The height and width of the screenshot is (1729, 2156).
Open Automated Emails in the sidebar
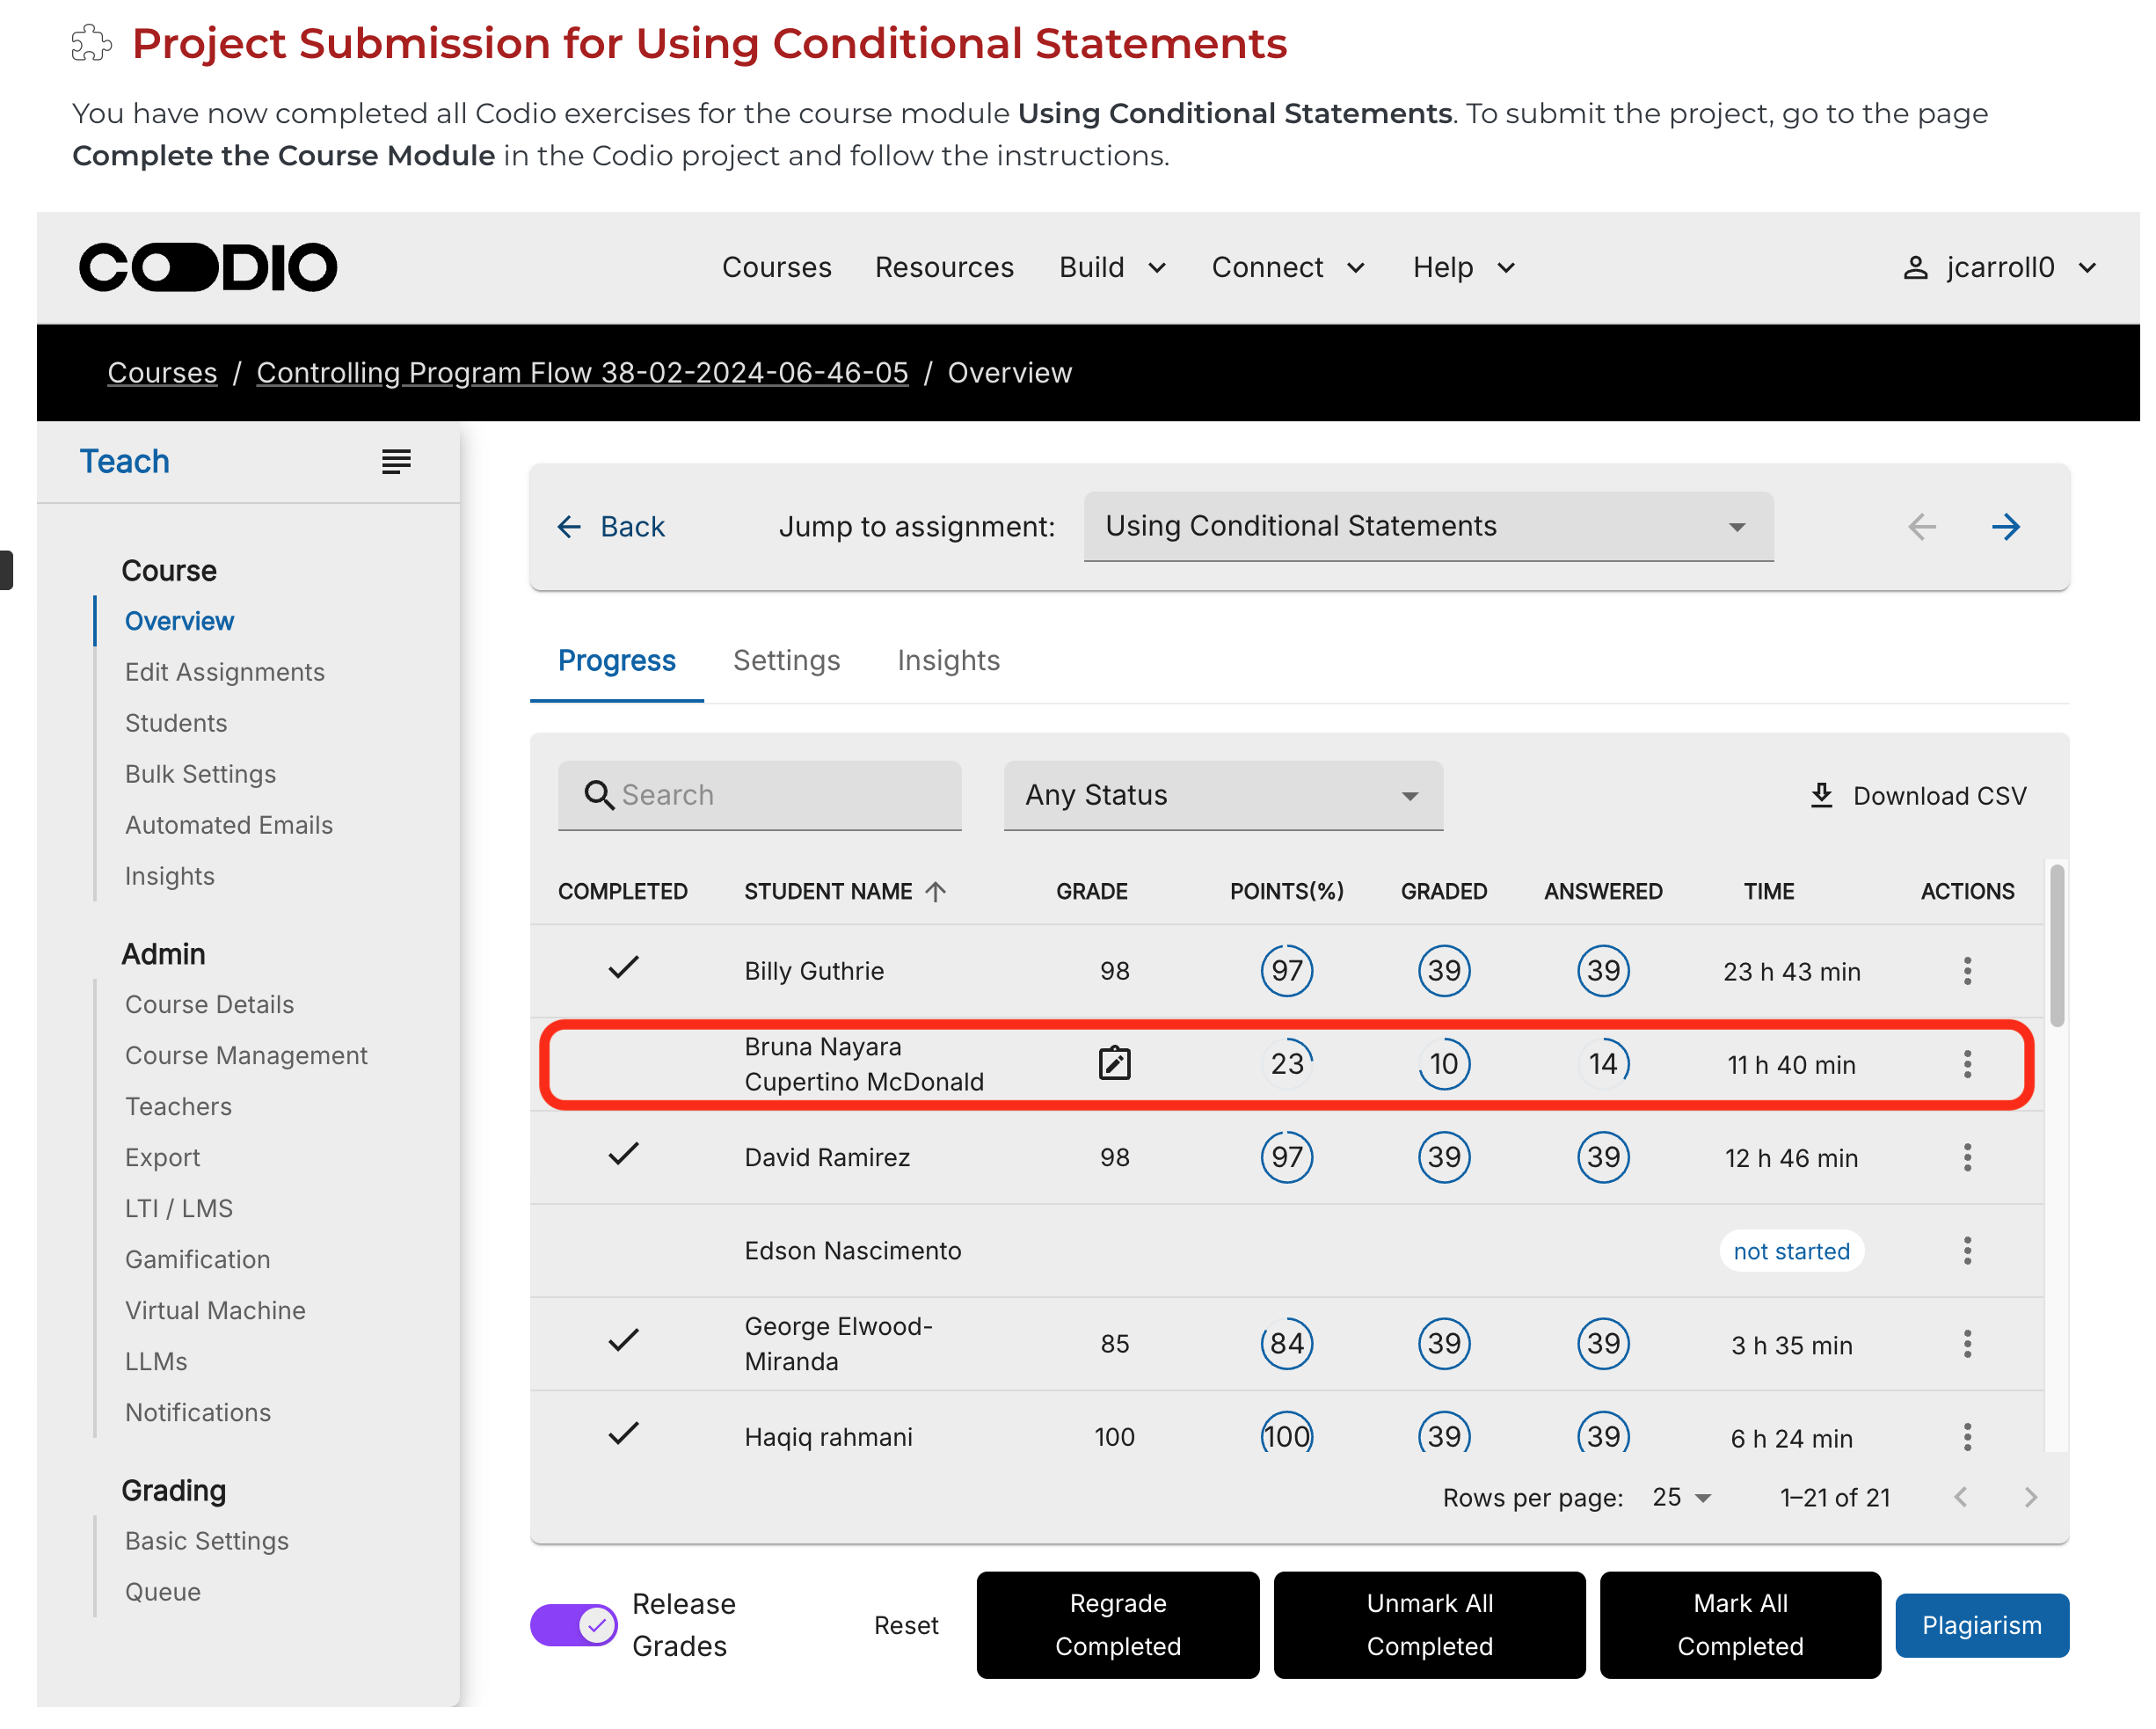click(x=229, y=825)
